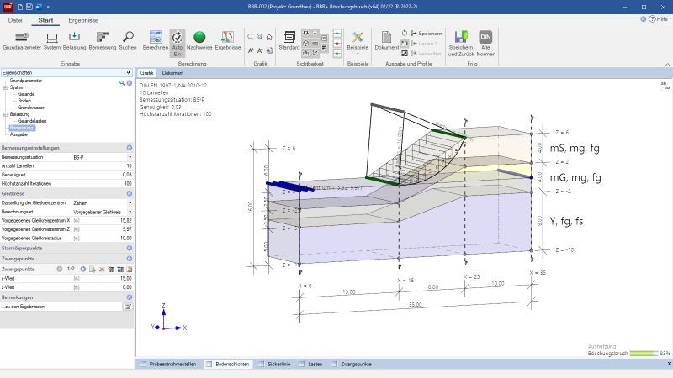Viewport: 673px width, 378px height.
Task: Collapse the Gleitkreise section
Action: [130, 193]
